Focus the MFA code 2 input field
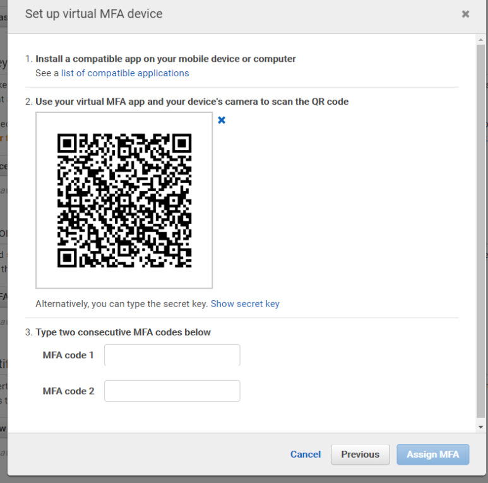Image resolution: width=488 pixels, height=483 pixels. coord(172,391)
